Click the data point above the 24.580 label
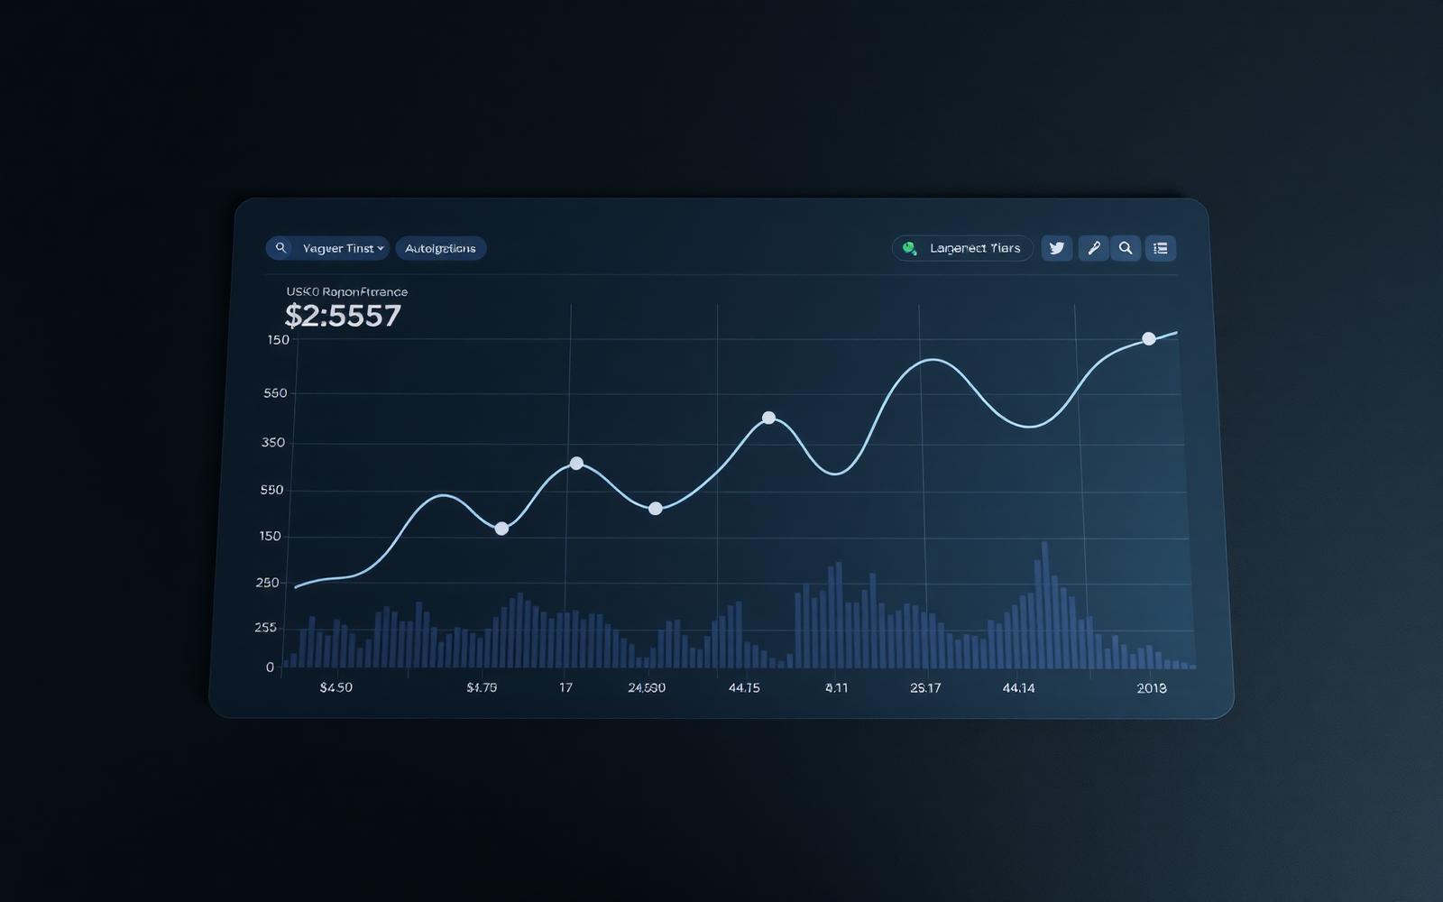 656,509
